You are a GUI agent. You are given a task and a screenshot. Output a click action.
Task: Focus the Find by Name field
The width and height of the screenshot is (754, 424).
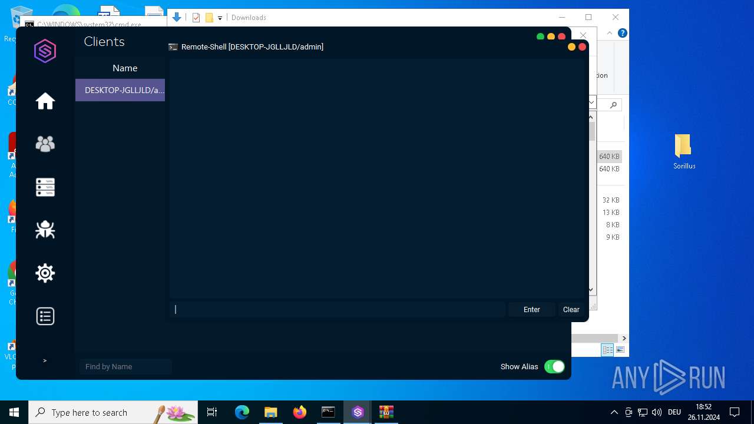coord(125,367)
